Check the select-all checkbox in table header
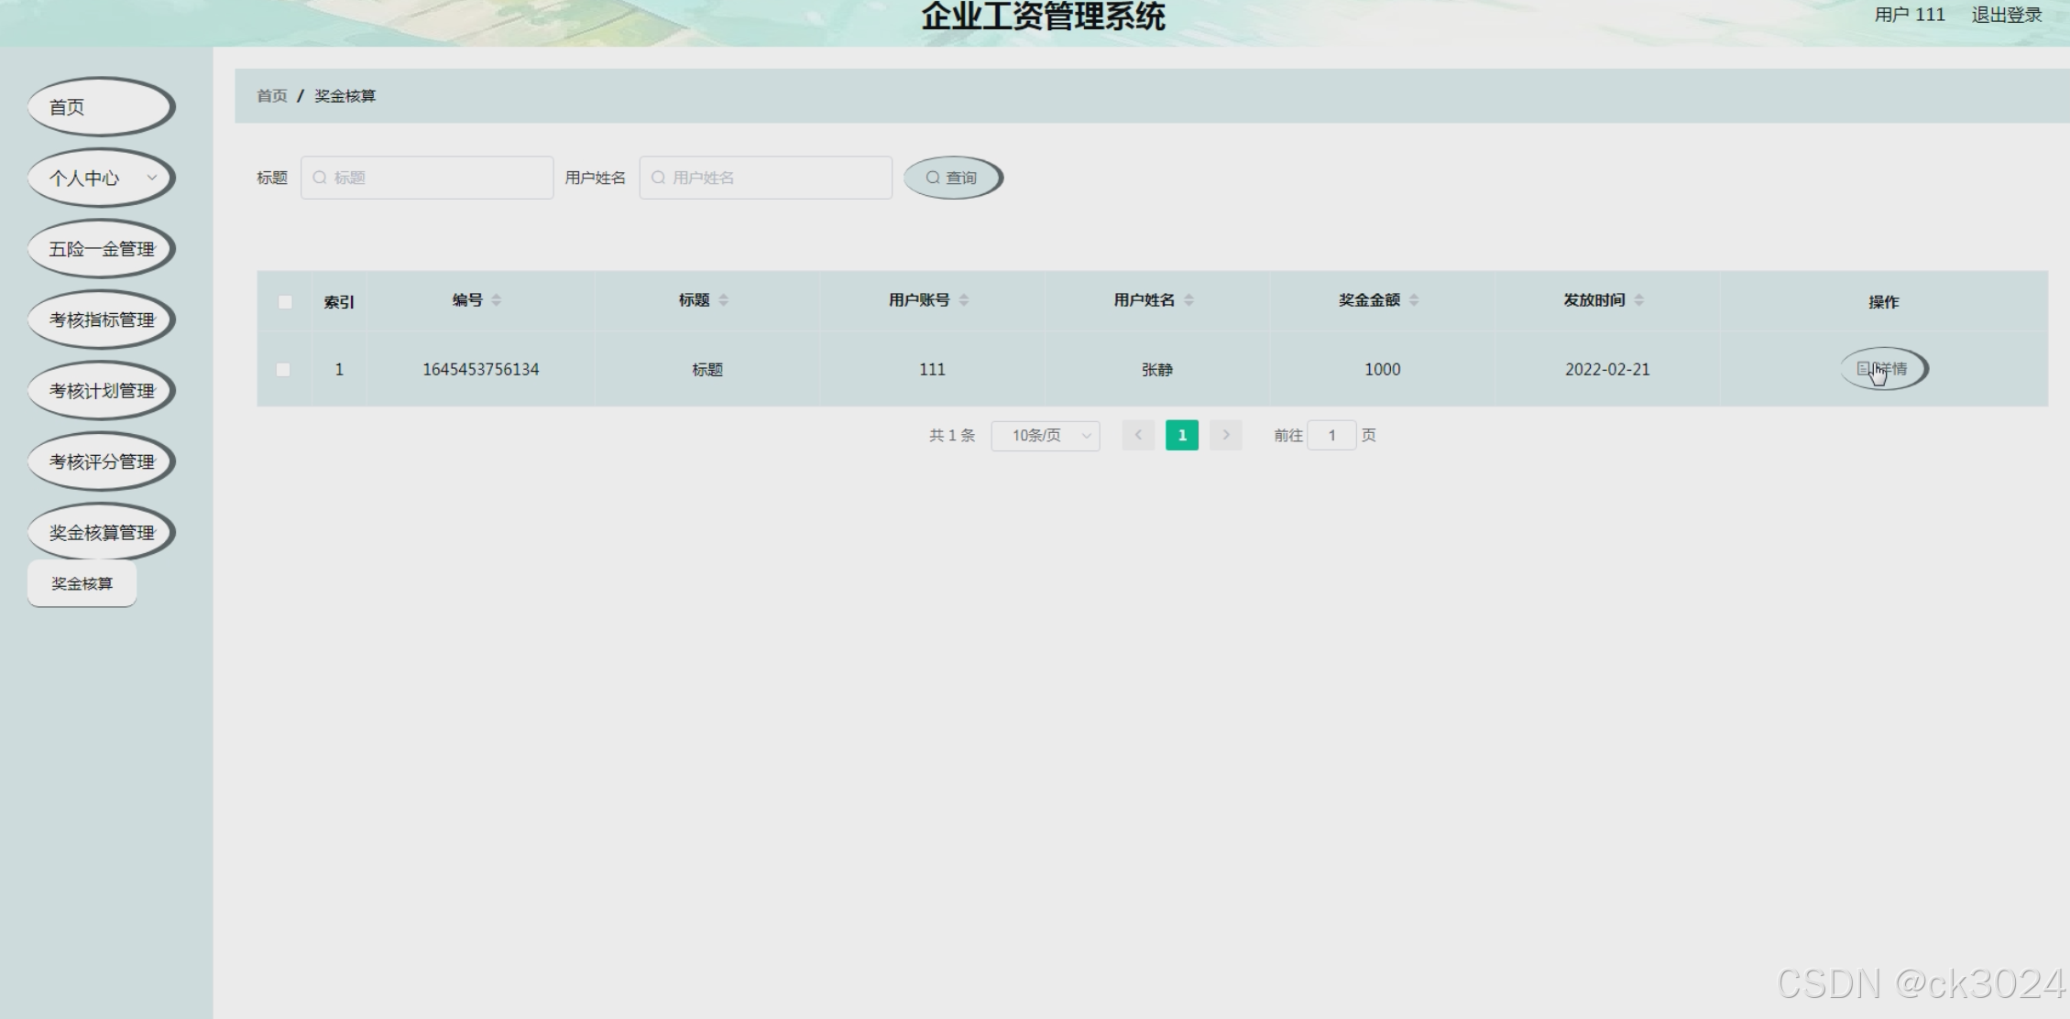This screenshot has width=2070, height=1019. pyautogui.click(x=283, y=300)
